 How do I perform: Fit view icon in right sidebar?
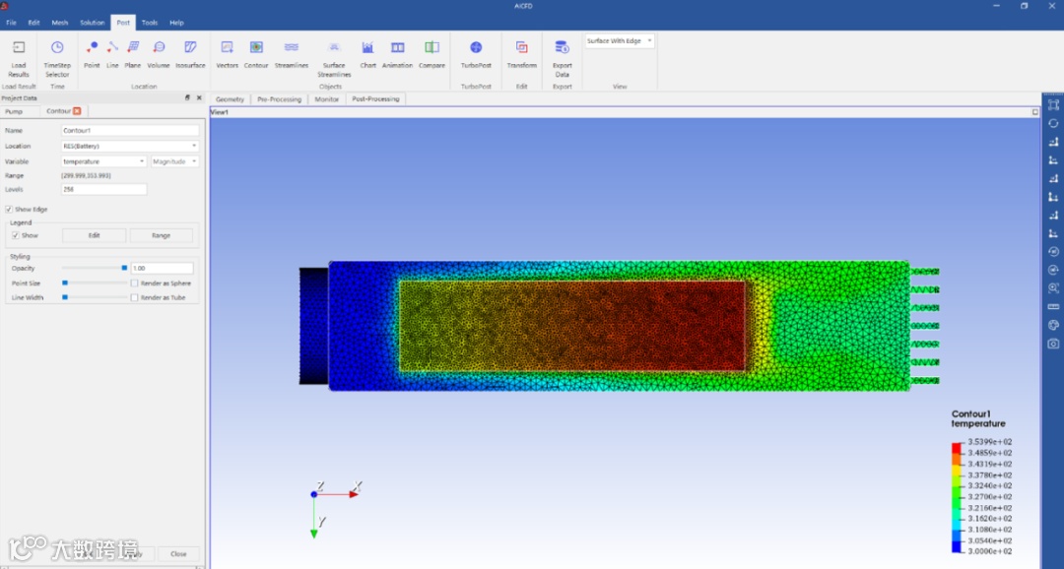1053,105
